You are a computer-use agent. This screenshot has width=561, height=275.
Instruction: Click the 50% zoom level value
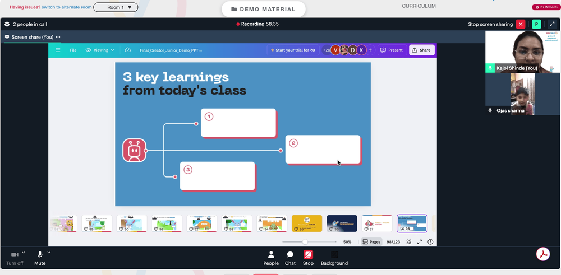click(x=347, y=242)
